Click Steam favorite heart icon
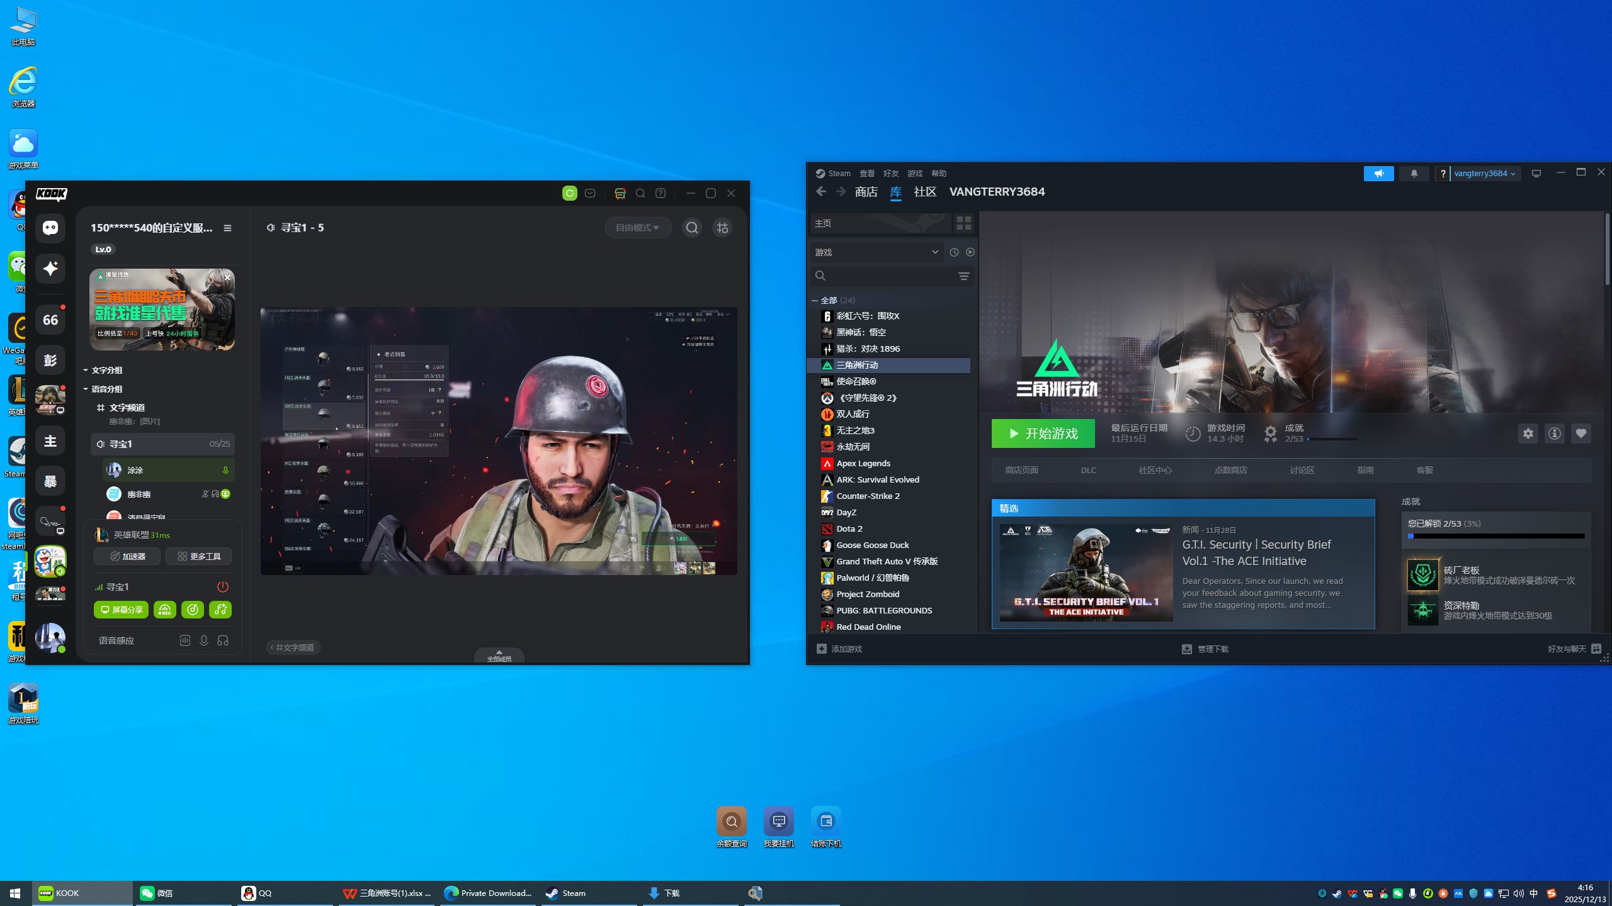1612x906 pixels. (1581, 433)
